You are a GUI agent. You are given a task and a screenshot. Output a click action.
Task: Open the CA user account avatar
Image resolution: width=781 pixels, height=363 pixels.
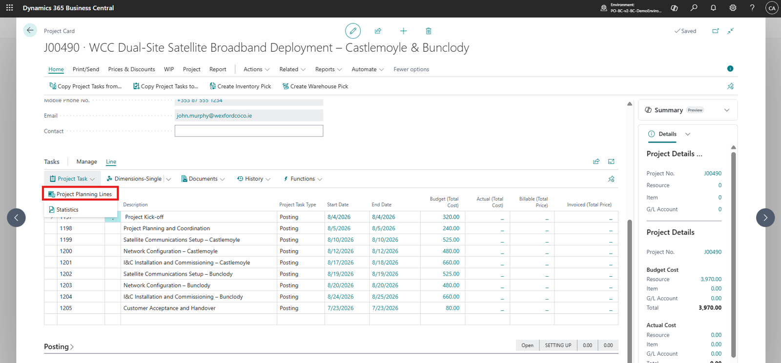pos(772,8)
